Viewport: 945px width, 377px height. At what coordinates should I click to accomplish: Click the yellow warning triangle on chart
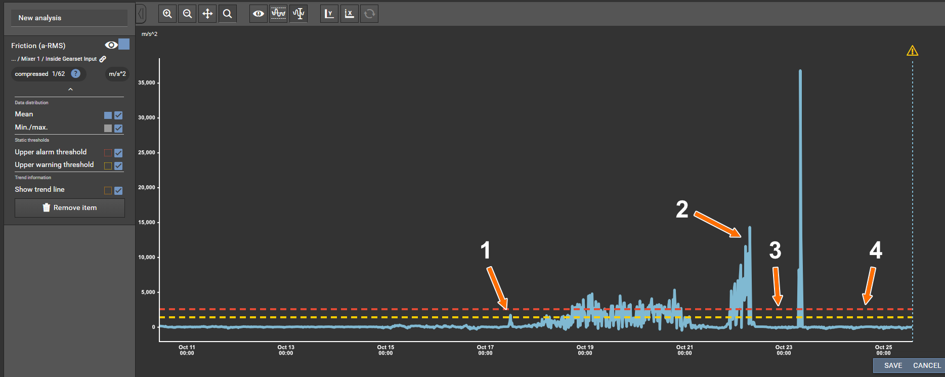912,51
